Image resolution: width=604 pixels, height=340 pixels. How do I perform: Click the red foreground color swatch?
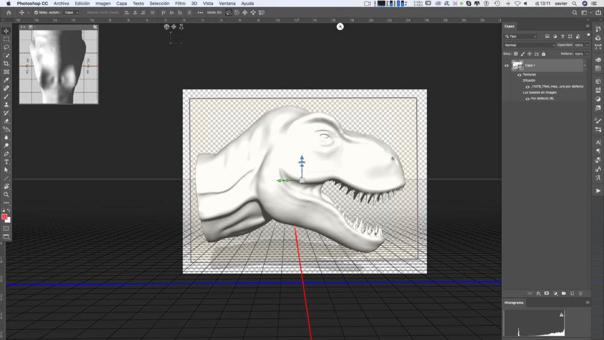click(x=5, y=216)
